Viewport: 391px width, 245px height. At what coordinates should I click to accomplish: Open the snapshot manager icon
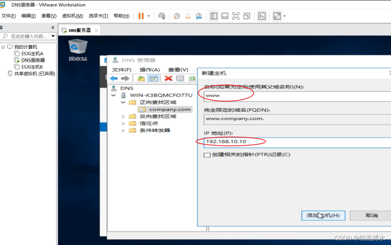(199, 16)
